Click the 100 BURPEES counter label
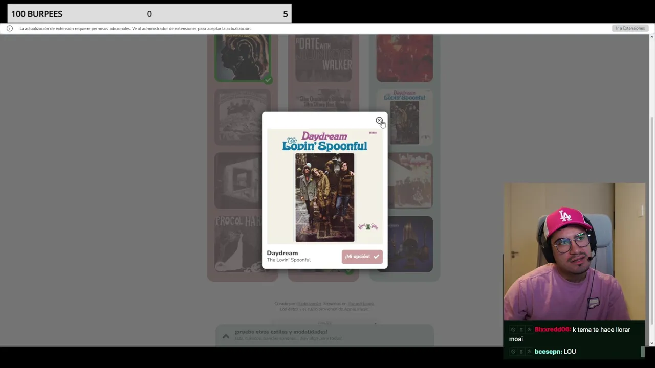 (x=37, y=14)
